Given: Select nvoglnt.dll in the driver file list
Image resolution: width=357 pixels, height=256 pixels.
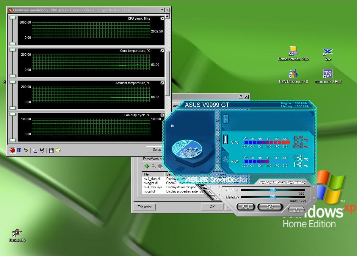Looking at the screenshot, I should click(x=151, y=183).
